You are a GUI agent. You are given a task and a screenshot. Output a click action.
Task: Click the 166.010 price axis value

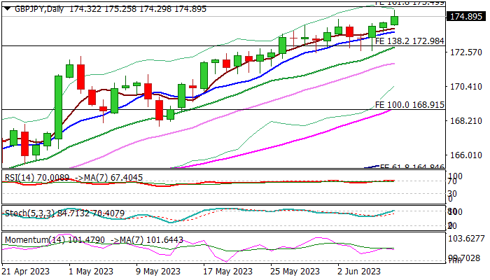pyautogui.click(x=465, y=155)
